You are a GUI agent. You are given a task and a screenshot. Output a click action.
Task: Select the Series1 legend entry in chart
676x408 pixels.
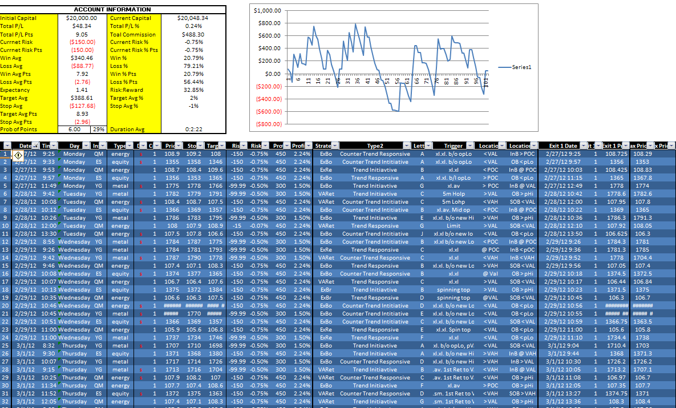point(515,67)
